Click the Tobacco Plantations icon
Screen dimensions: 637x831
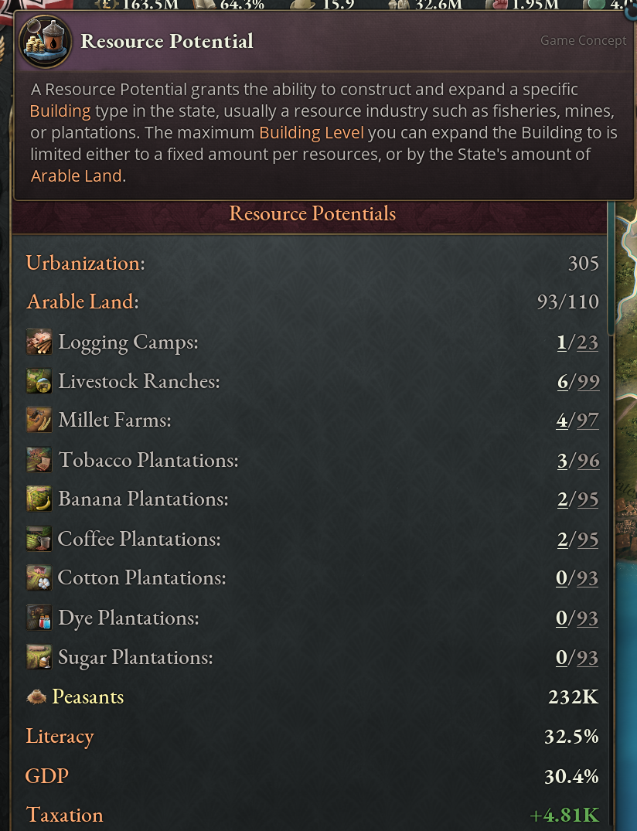point(39,460)
